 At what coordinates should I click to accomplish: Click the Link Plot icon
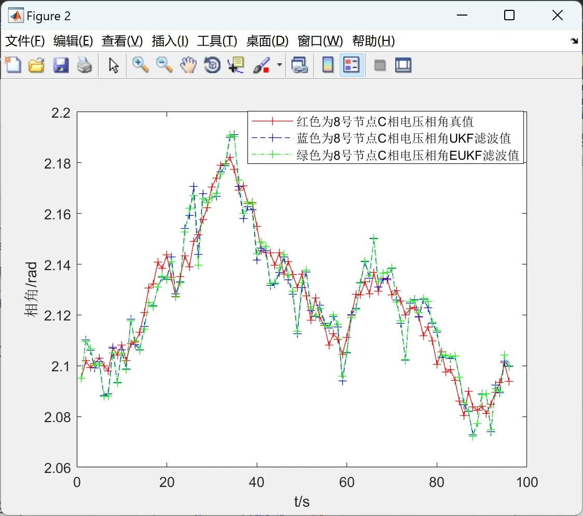pyautogui.click(x=299, y=65)
